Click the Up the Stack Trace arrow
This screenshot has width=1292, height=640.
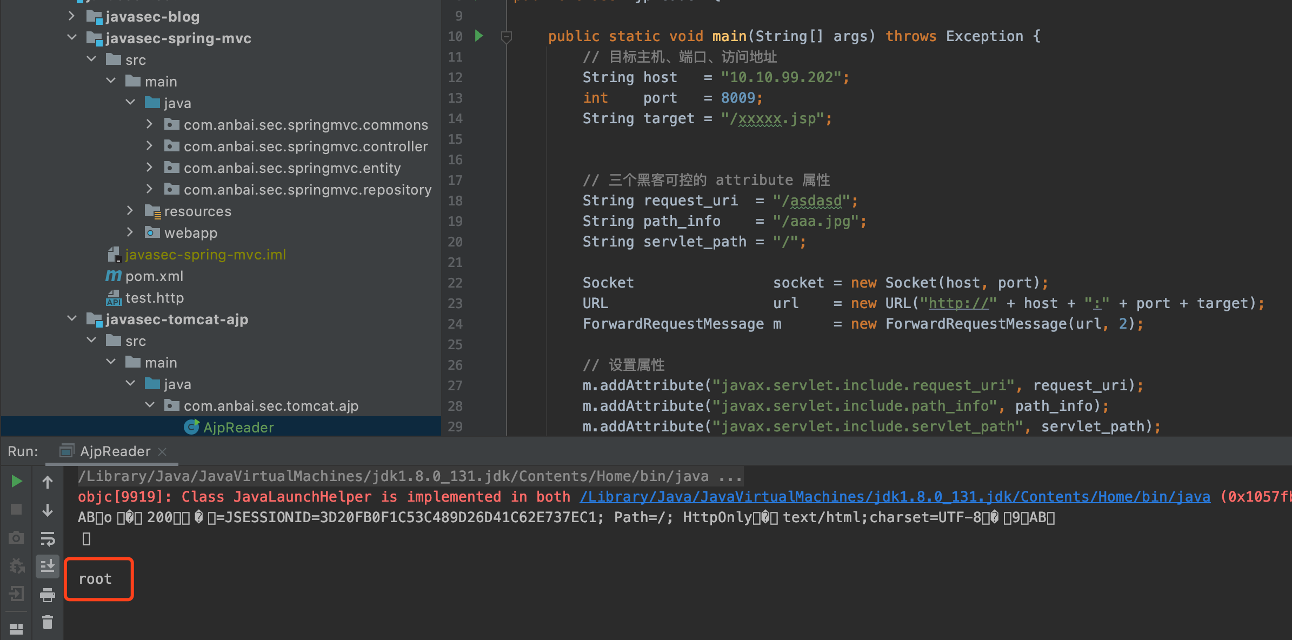48,482
